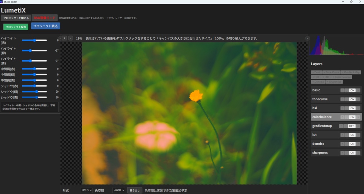Add an HSL layer
Viewport: 364px width, 194px height.
click(x=316, y=77)
